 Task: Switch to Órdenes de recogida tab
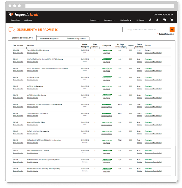tap(50, 39)
